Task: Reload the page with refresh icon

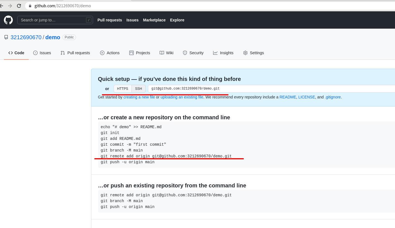Action: tap(19, 6)
